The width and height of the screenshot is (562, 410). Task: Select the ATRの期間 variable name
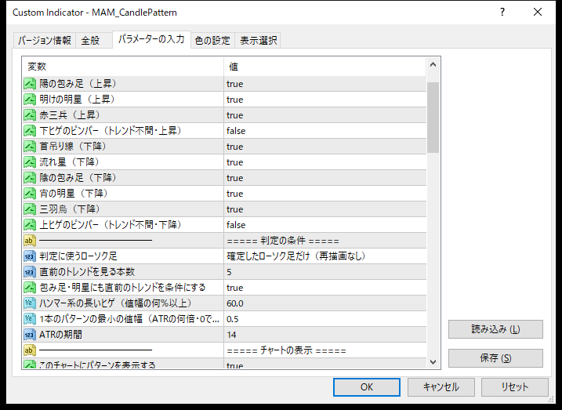(60, 335)
